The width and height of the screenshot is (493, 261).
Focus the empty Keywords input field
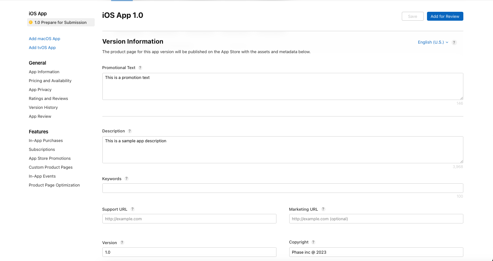pos(283,188)
